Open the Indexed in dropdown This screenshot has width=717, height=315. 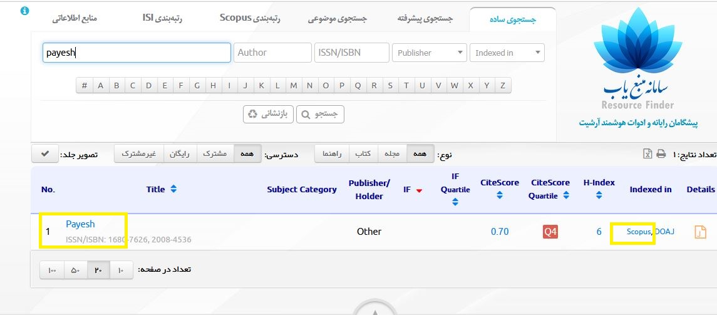507,53
